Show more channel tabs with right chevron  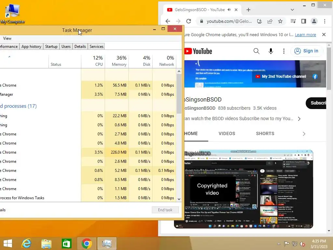pyautogui.click(x=304, y=134)
